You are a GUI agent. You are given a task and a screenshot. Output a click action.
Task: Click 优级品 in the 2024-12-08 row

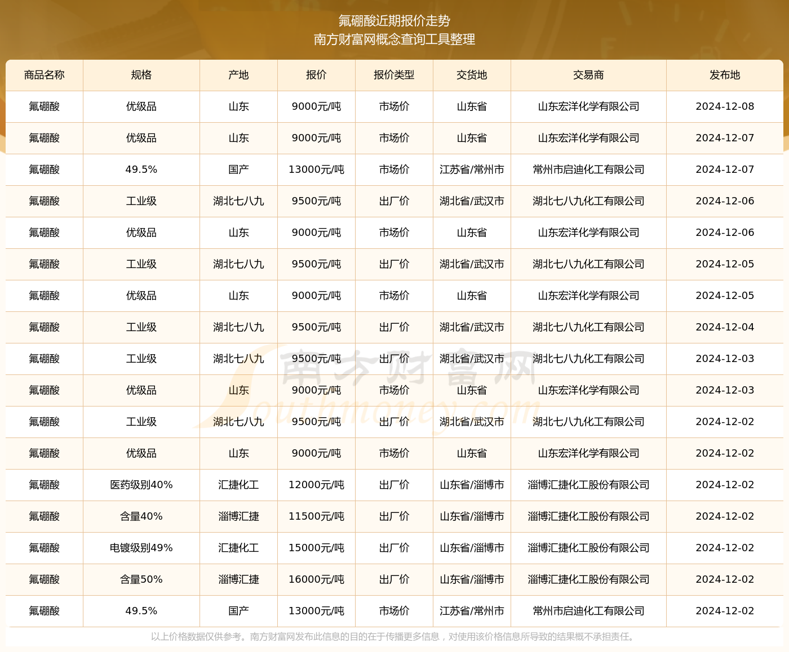pyautogui.click(x=141, y=106)
